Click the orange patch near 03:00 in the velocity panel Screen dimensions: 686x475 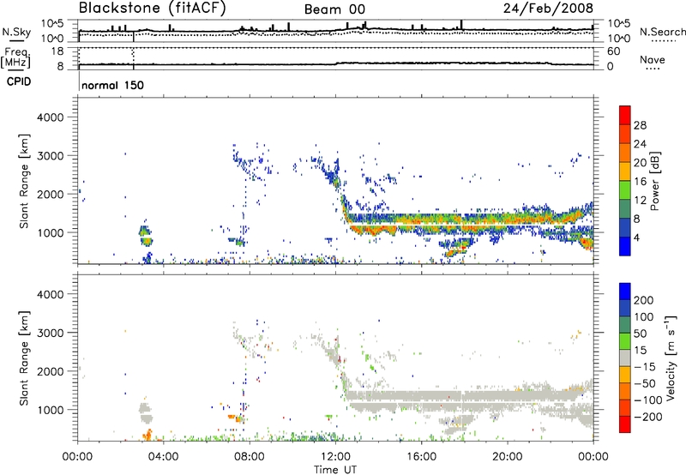(147, 435)
